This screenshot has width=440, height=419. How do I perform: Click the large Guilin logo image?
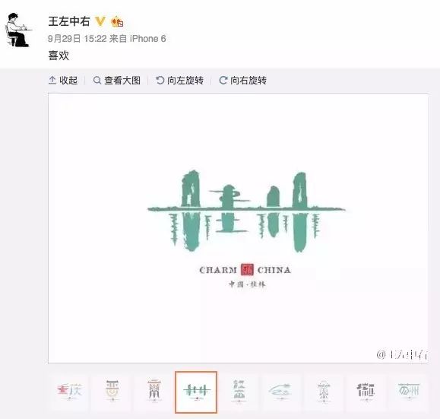pyautogui.click(x=238, y=228)
